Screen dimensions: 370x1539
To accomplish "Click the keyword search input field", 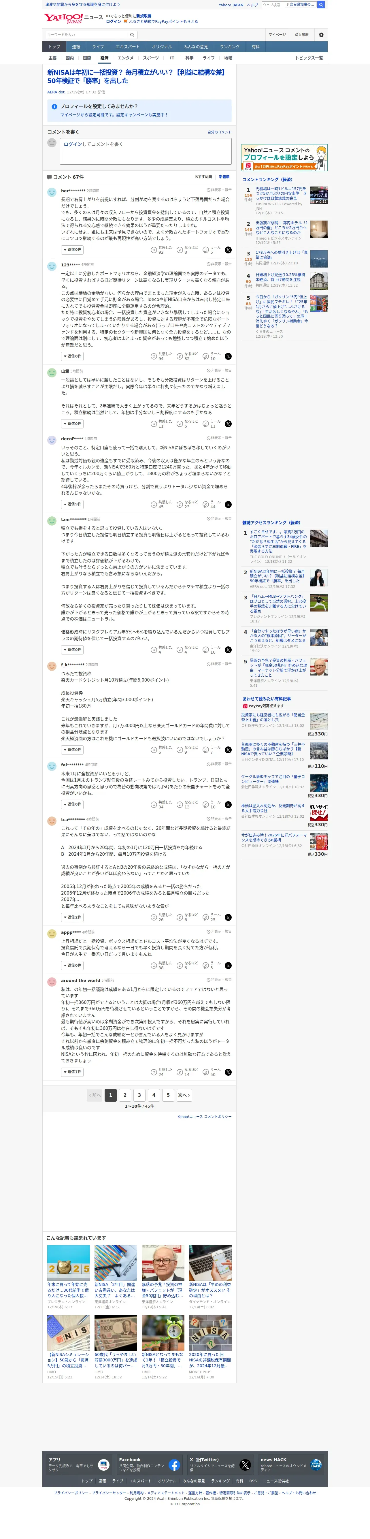I will pos(87,35).
